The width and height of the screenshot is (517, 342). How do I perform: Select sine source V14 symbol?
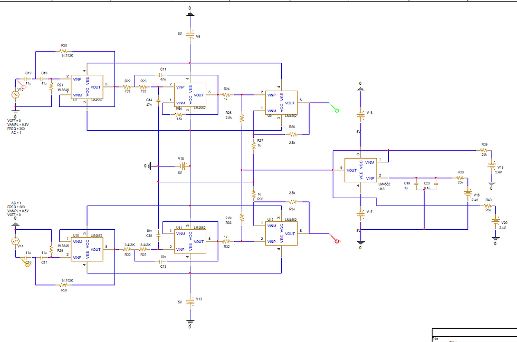point(15,241)
